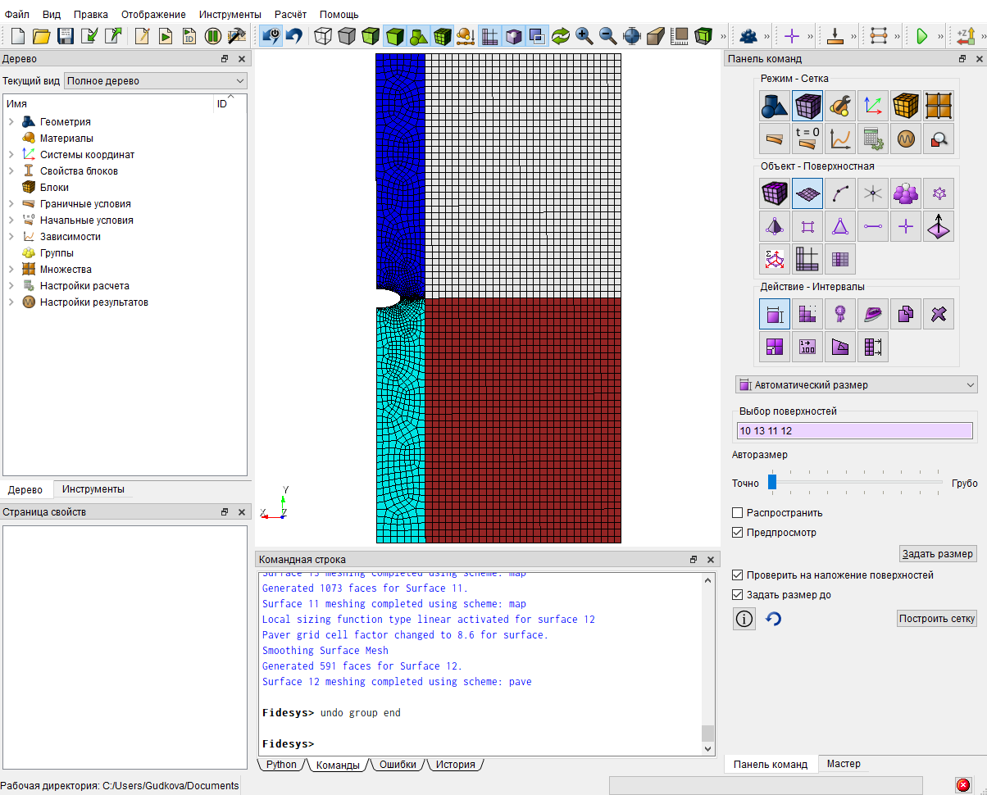Screen dimensions: 987x795
Task: Select Группы item in tree
Action: tap(57, 253)
